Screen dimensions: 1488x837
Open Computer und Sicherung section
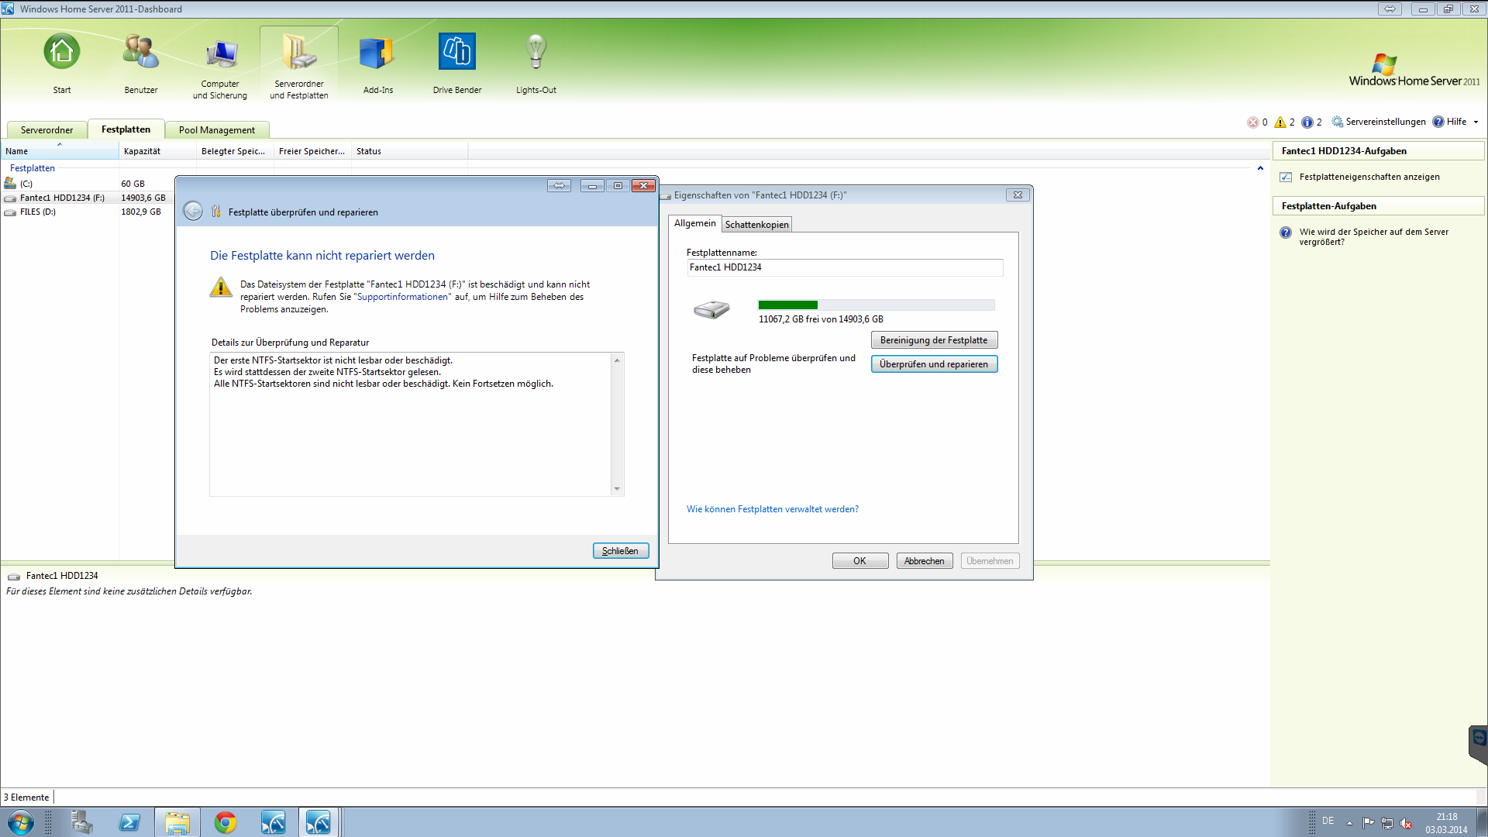tap(220, 67)
